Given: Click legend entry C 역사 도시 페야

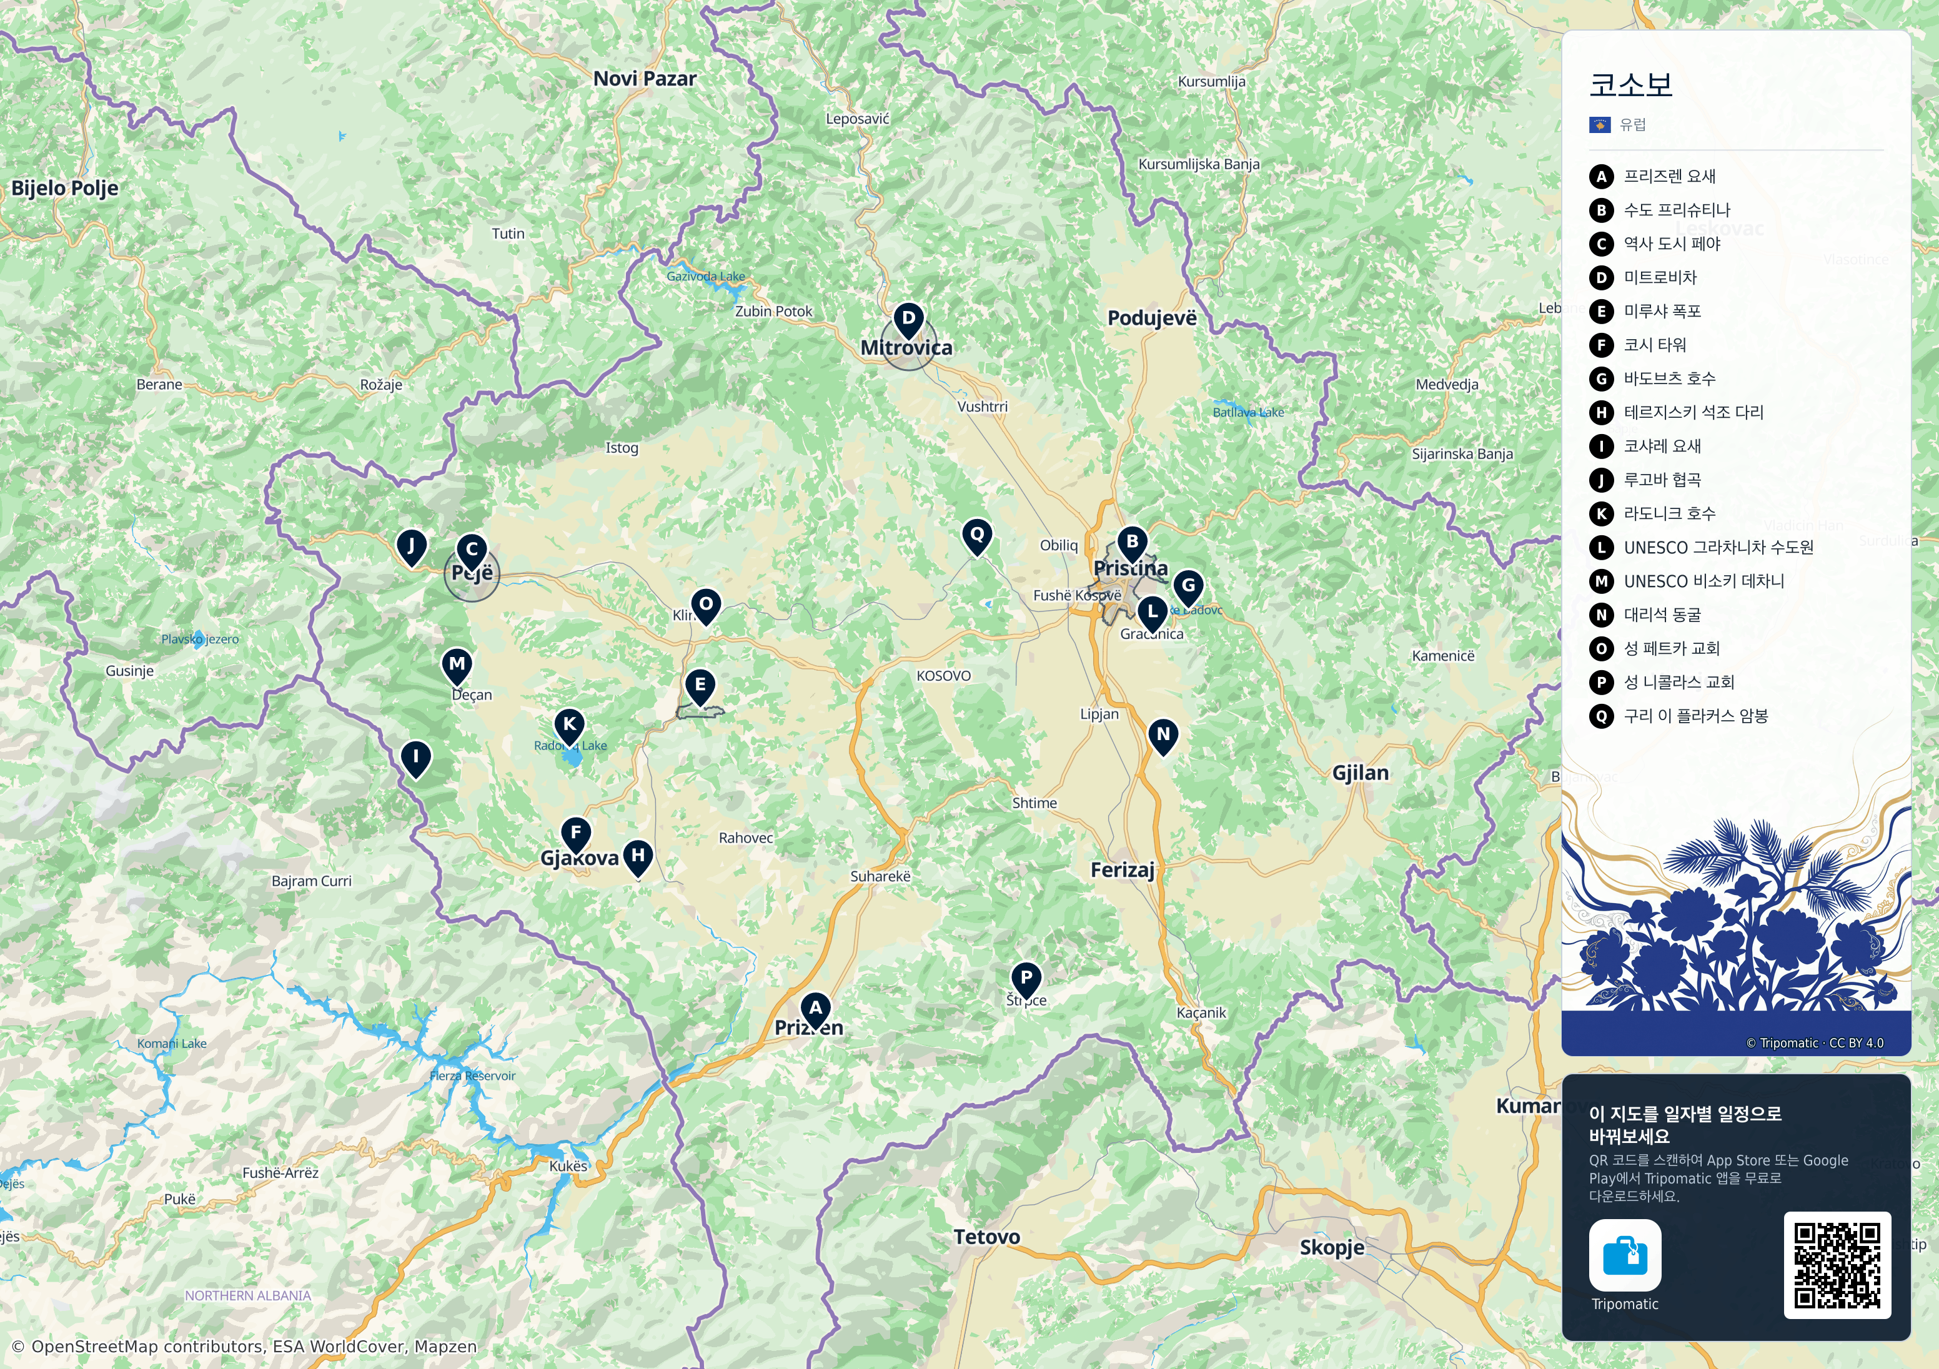Looking at the screenshot, I should point(1655,244).
